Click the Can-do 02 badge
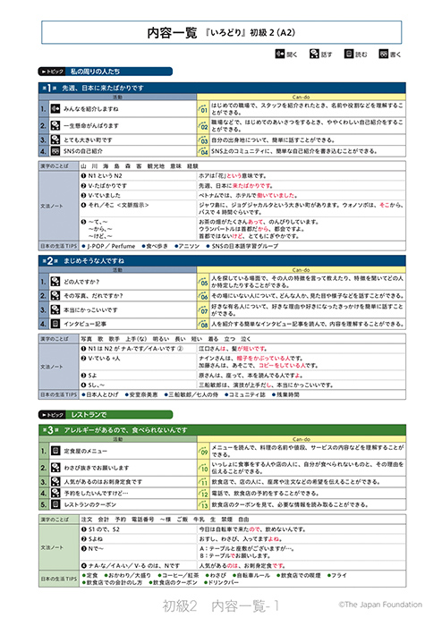 pyautogui.click(x=203, y=126)
